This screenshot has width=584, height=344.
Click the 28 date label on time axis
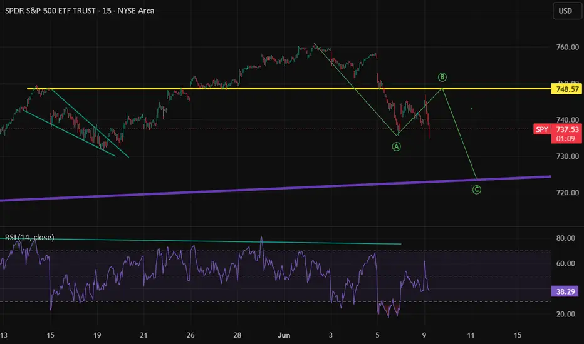(237, 335)
